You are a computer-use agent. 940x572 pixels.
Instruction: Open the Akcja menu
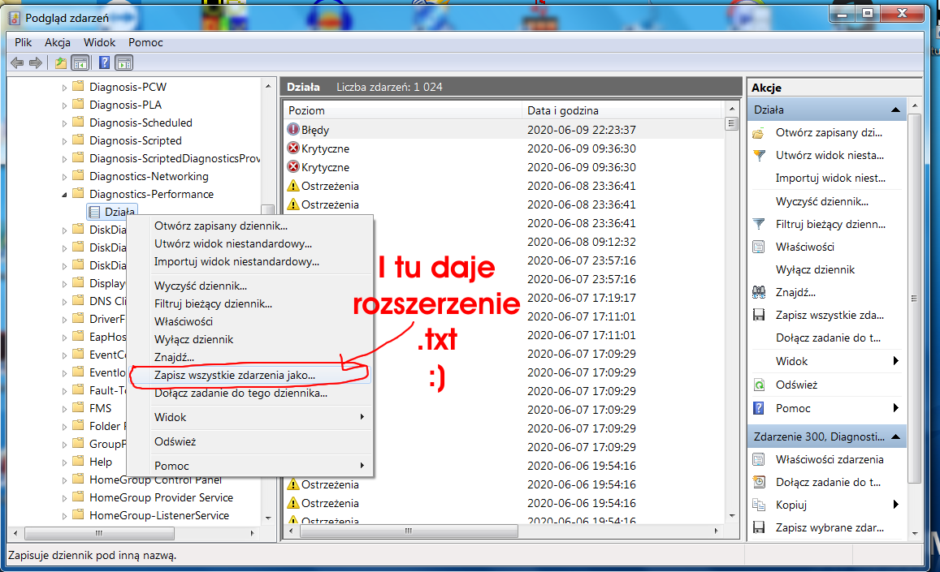pyautogui.click(x=58, y=42)
